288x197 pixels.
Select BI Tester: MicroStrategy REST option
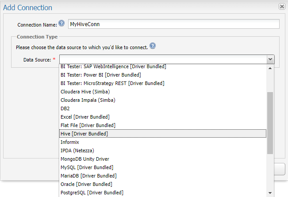click(x=163, y=83)
